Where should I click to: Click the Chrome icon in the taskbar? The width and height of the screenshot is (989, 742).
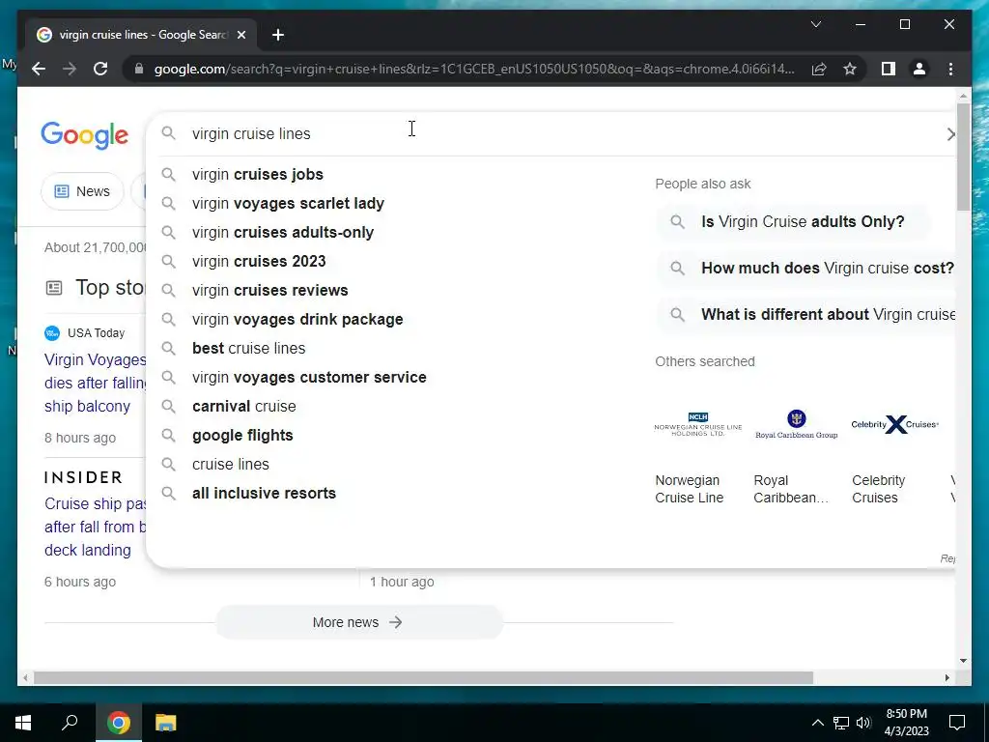119,723
